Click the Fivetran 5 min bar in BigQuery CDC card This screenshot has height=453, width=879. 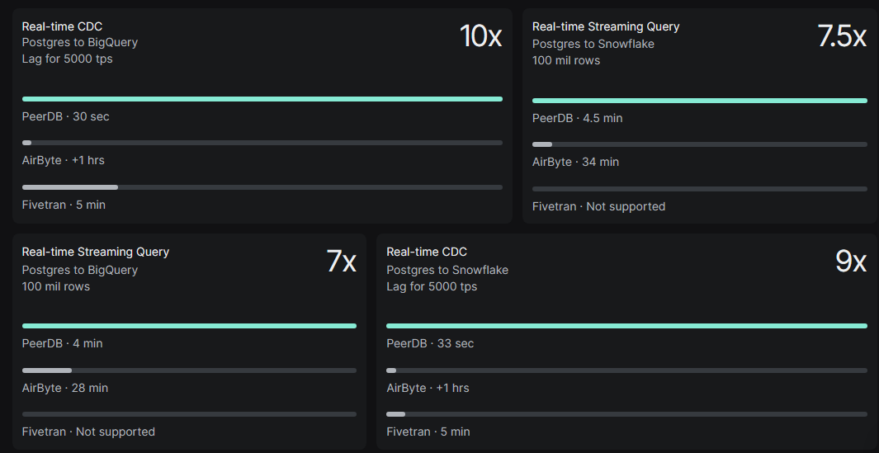(262, 187)
